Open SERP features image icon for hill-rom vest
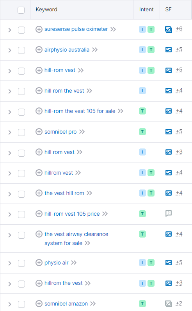Viewport: 192px width, 311px height. 169,70
